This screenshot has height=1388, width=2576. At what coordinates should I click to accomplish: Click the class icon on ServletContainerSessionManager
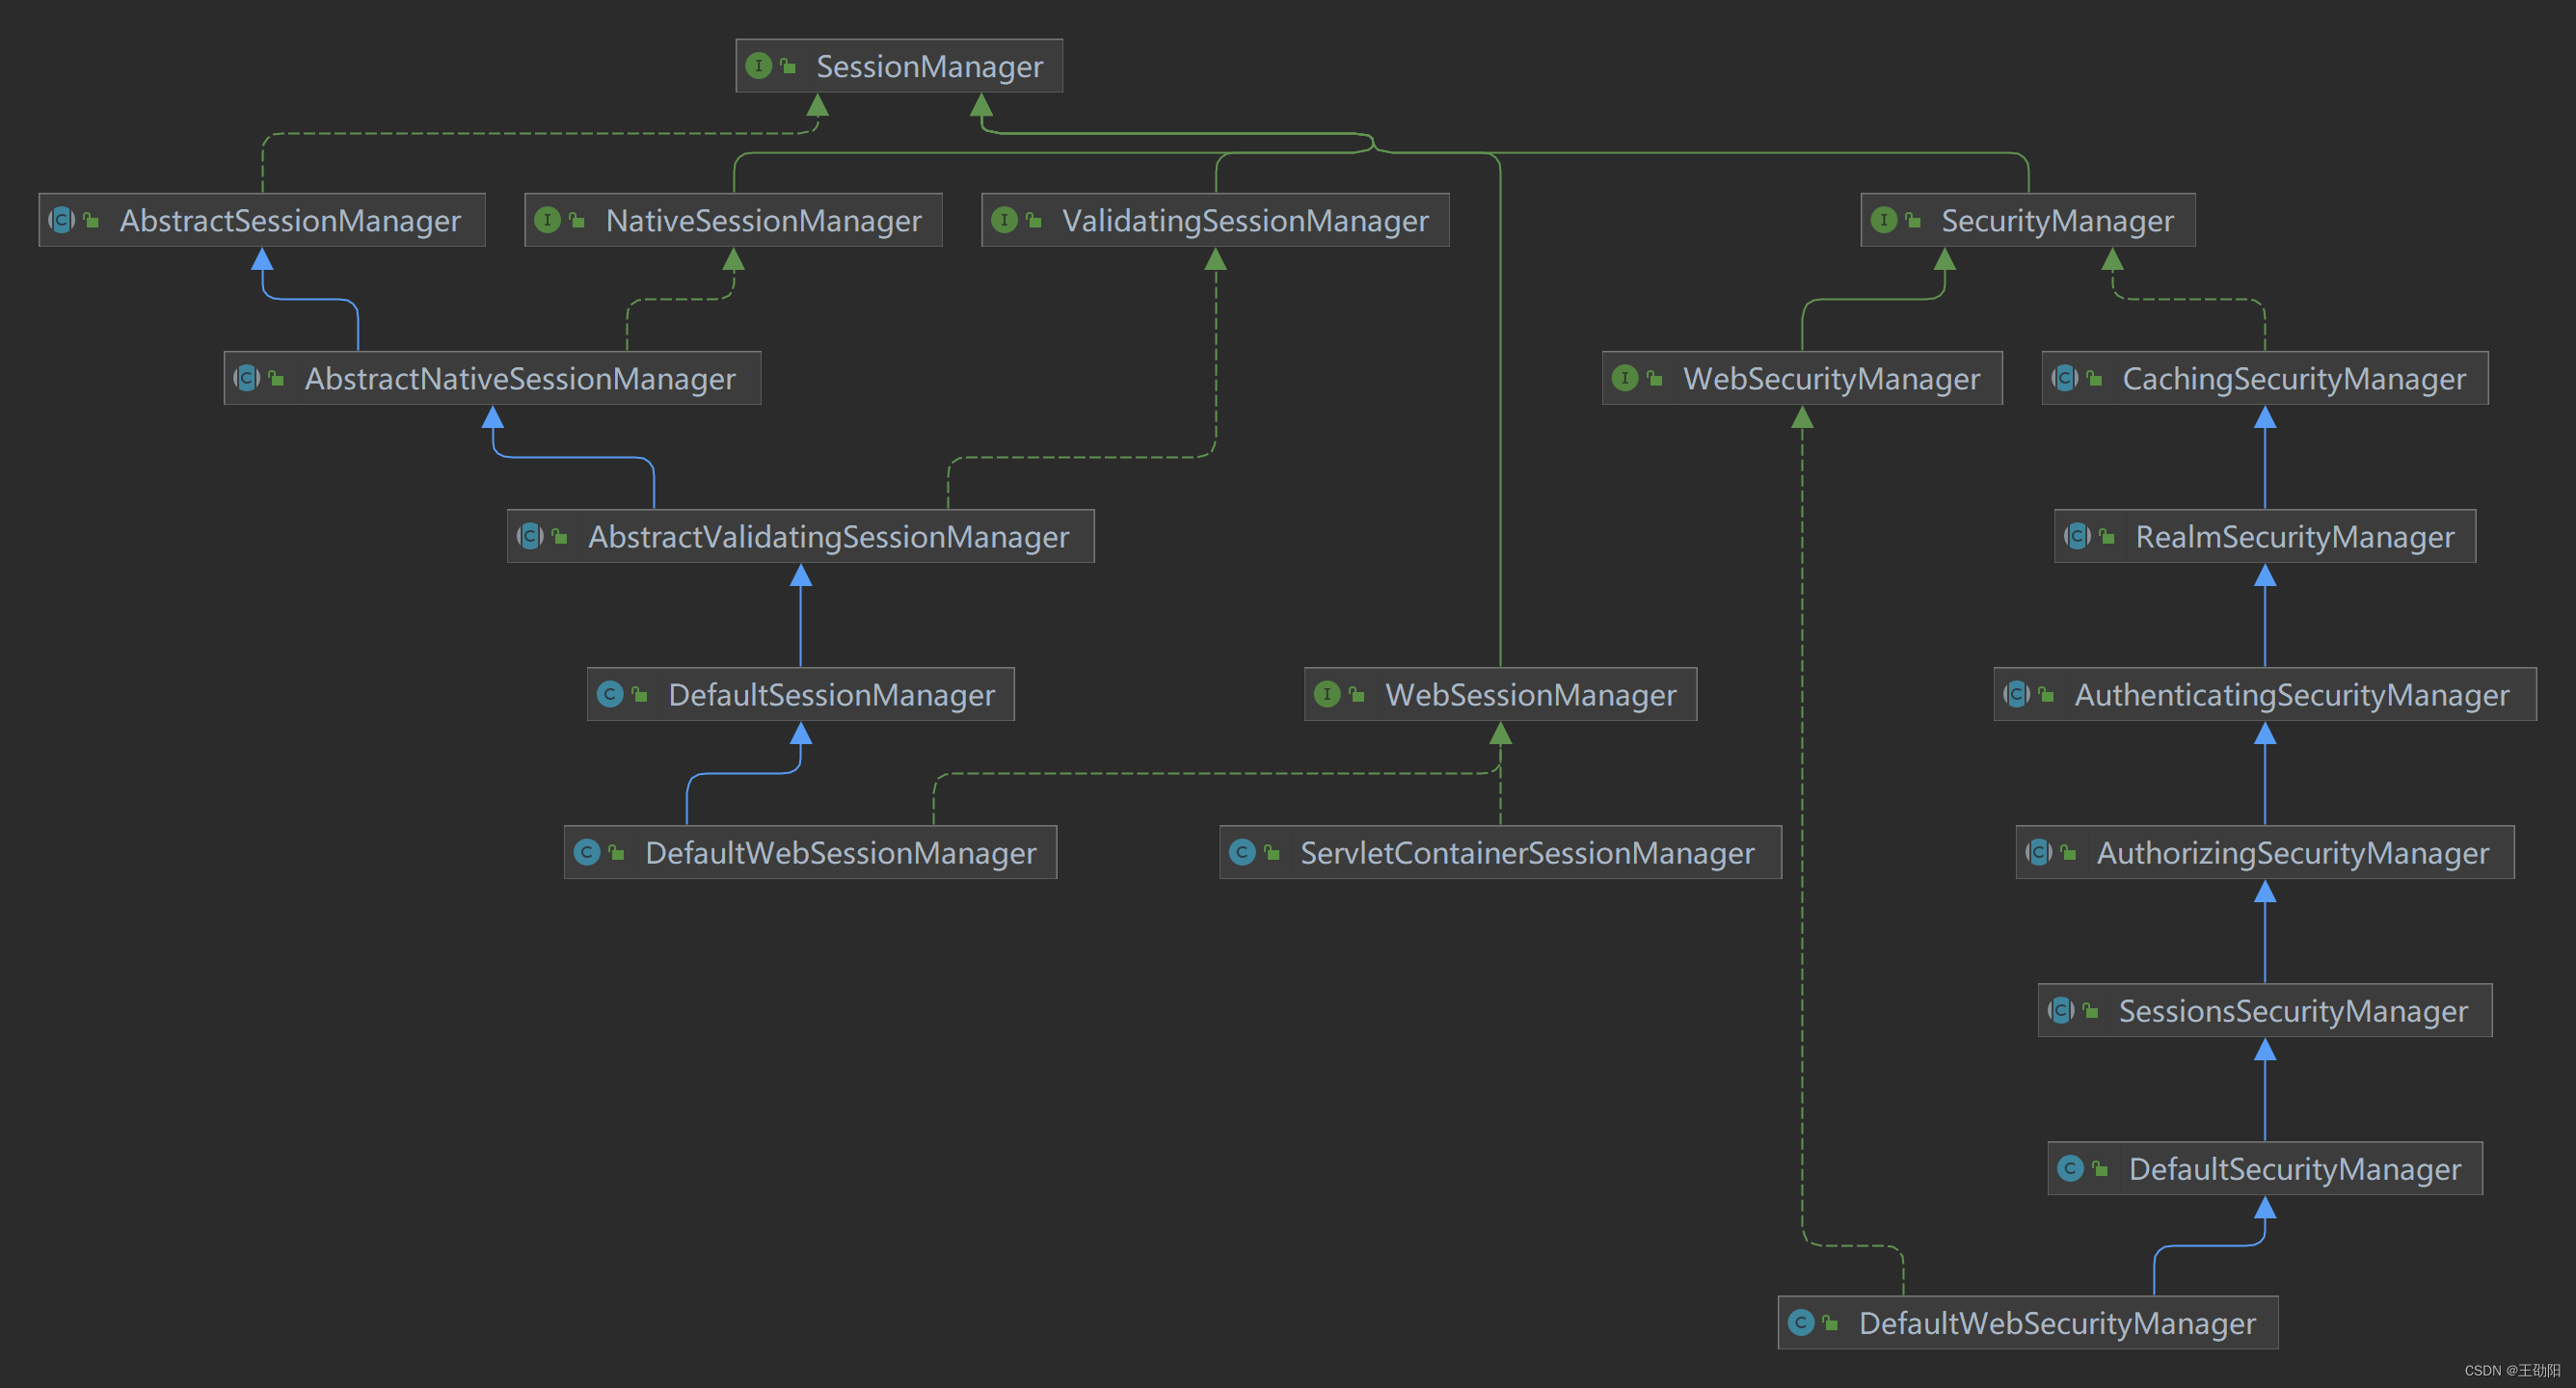[x=1241, y=852]
